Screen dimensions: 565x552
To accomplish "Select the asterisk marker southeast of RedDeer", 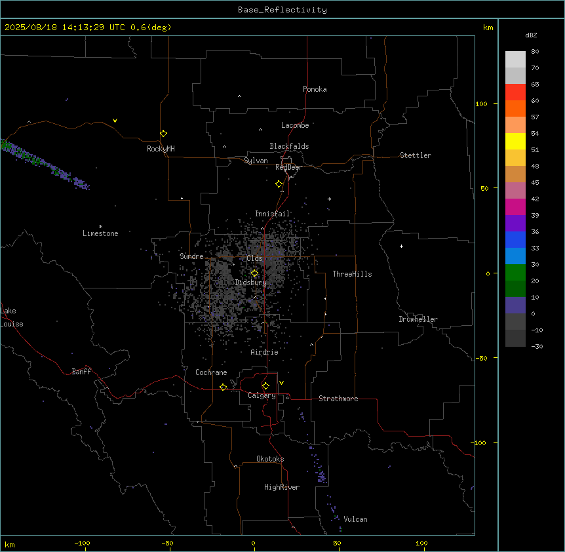I will [x=329, y=199].
